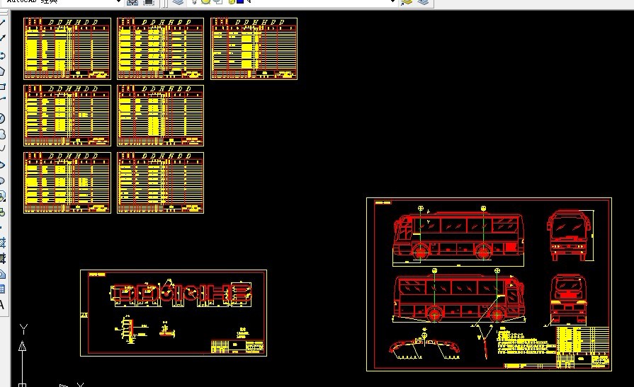Open the Workspace Settings gear
Viewport: 634px width, 387px height.
pos(132,2)
